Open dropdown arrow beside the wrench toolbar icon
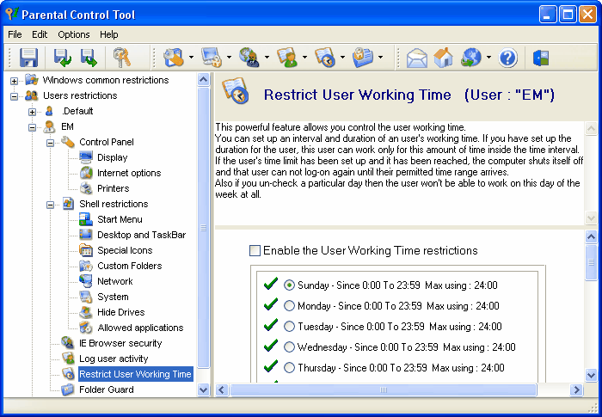Screen dimensions: 602x417 tap(191, 58)
